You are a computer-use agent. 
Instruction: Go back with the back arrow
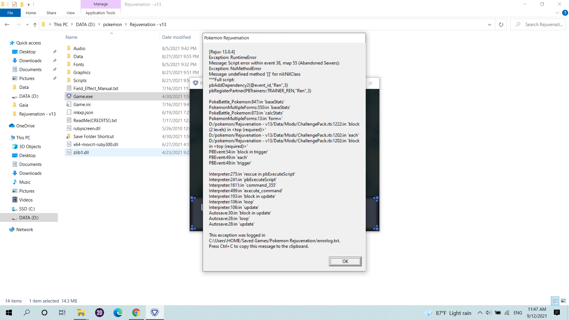(x=7, y=25)
